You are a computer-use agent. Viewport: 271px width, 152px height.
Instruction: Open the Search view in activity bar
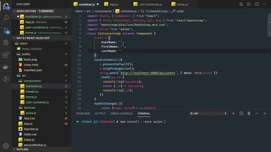(6, 18)
